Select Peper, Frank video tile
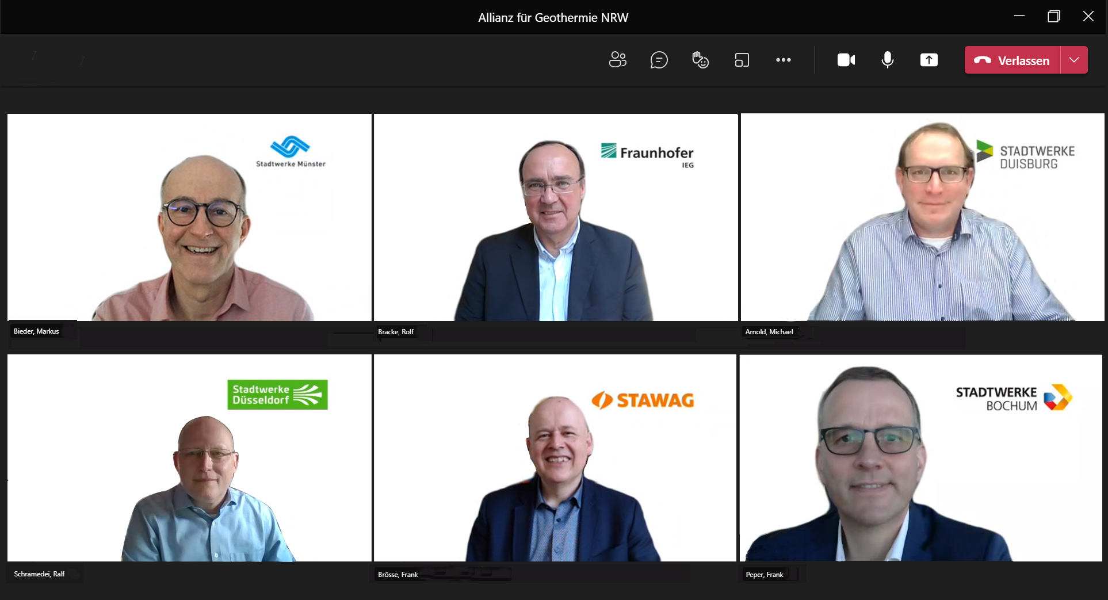Viewport: 1108px width, 600px height. [x=921, y=458]
